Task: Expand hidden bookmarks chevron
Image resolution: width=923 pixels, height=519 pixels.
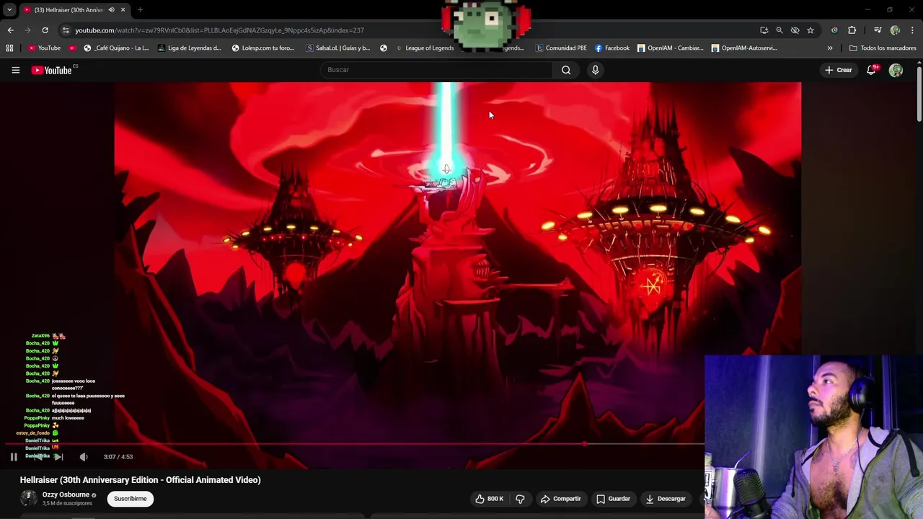Action: pyautogui.click(x=830, y=48)
